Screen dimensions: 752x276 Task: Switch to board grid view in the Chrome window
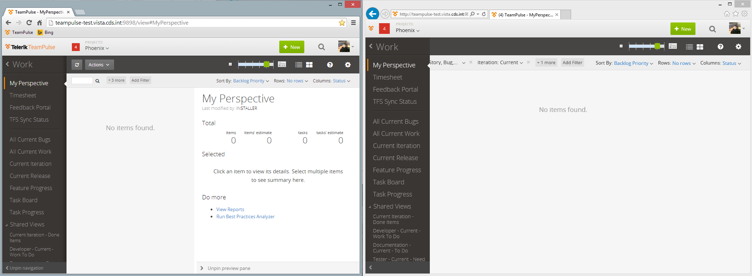click(x=309, y=65)
